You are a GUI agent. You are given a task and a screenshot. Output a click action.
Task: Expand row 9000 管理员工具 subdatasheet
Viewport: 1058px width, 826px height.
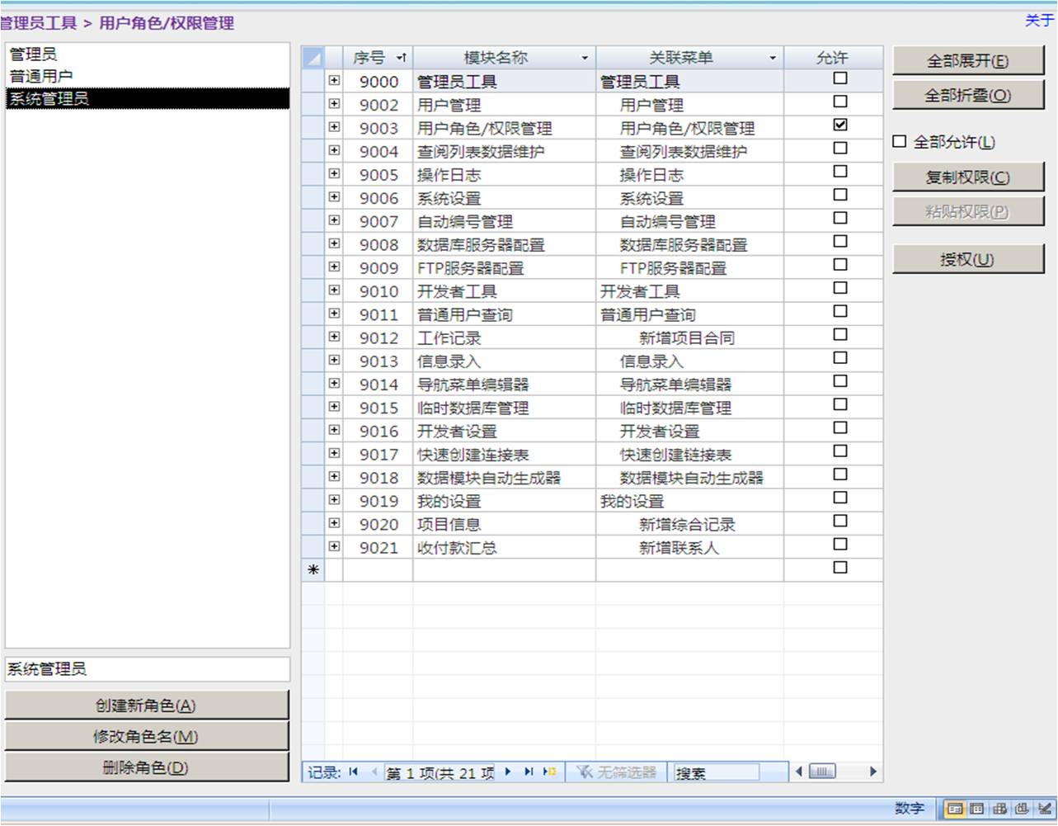point(334,81)
